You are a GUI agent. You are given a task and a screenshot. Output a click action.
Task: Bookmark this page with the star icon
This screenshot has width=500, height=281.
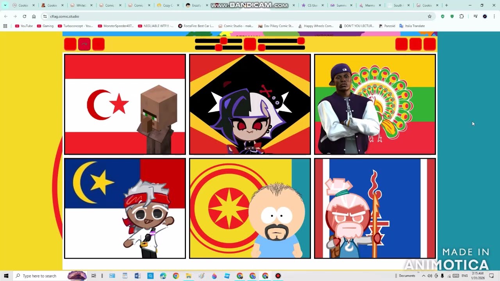click(x=430, y=16)
